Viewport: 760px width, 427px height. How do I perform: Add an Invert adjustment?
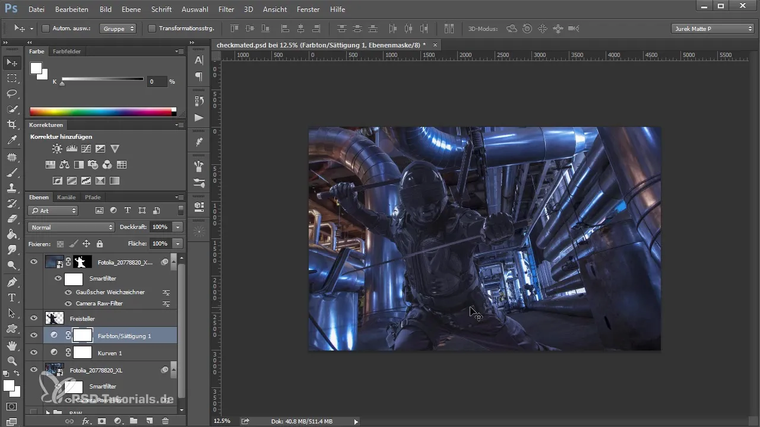pos(58,180)
